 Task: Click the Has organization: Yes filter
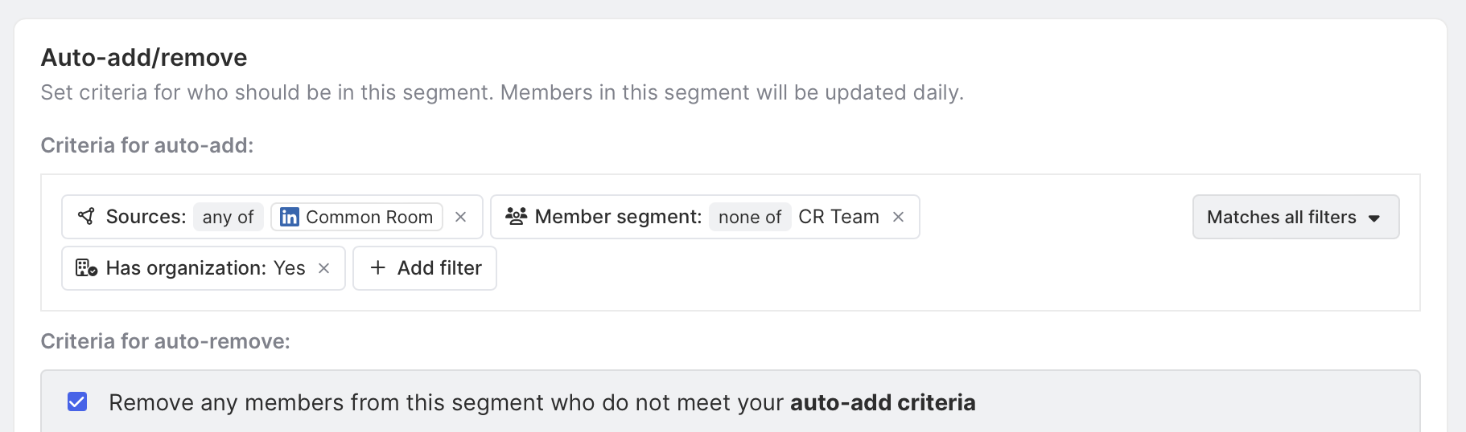click(205, 268)
